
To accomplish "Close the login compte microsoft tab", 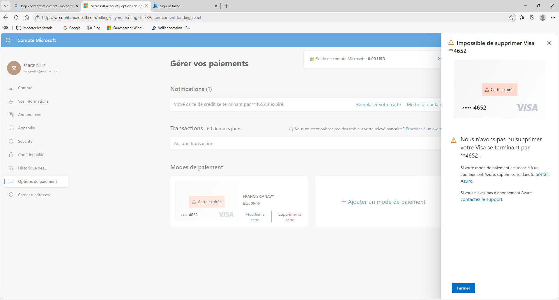I will [x=77, y=6].
